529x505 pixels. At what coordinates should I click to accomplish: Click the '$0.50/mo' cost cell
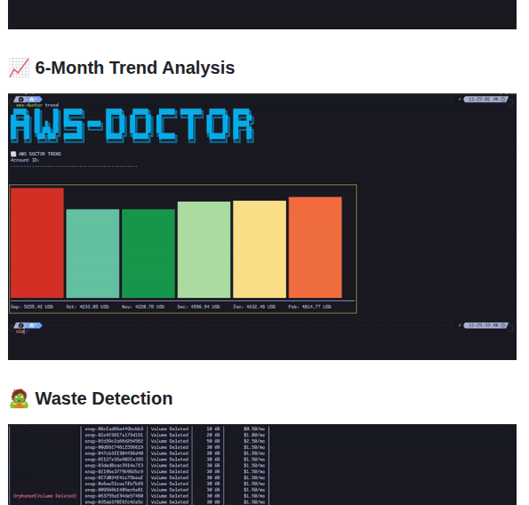point(254,429)
